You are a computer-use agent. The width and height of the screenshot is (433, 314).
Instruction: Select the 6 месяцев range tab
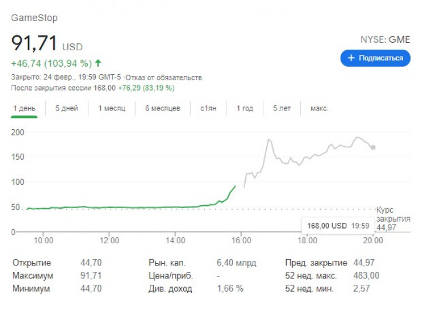coord(162,108)
